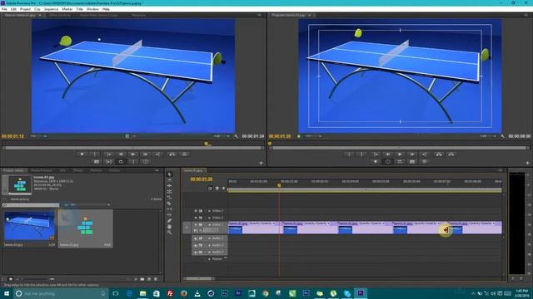The height and width of the screenshot is (299, 533).
Task: Open Windows Start menu
Action: pos(6,293)
